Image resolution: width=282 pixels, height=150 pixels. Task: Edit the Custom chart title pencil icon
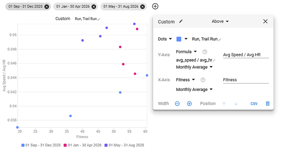(181, 21)
